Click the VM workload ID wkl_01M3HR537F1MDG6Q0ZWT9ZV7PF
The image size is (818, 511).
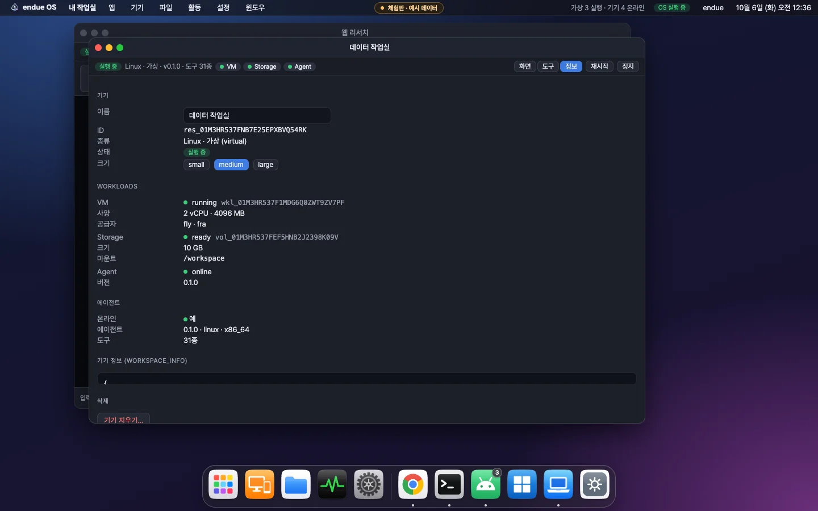(283, 203)
